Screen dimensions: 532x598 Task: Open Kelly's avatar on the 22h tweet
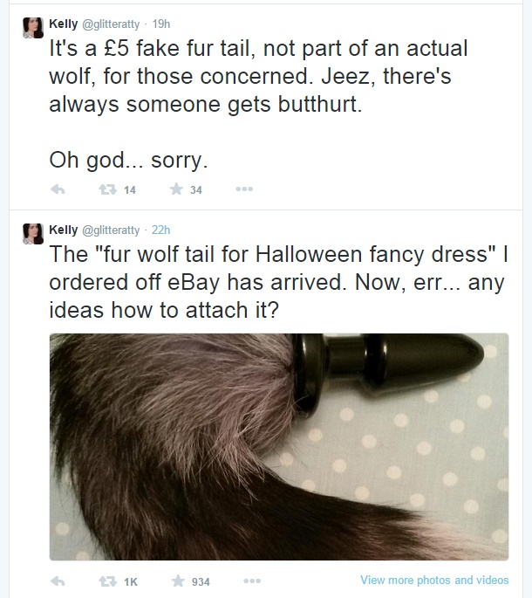[x=33, y=233]
